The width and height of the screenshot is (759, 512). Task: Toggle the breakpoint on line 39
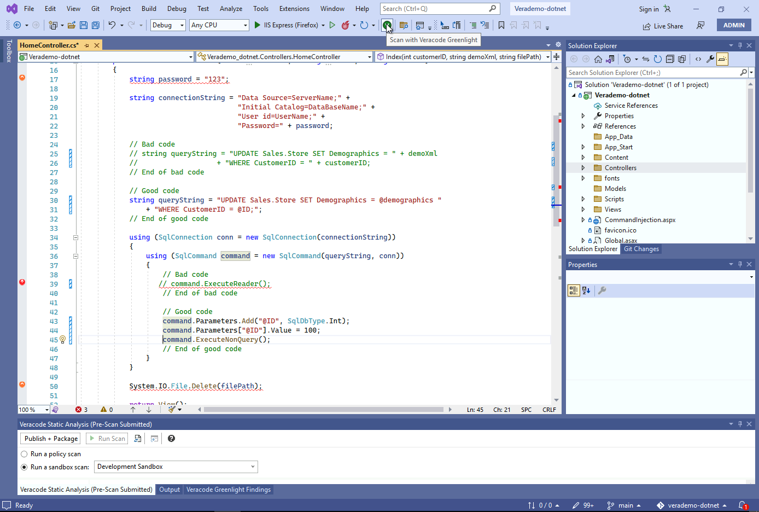[x=22, y=282]
